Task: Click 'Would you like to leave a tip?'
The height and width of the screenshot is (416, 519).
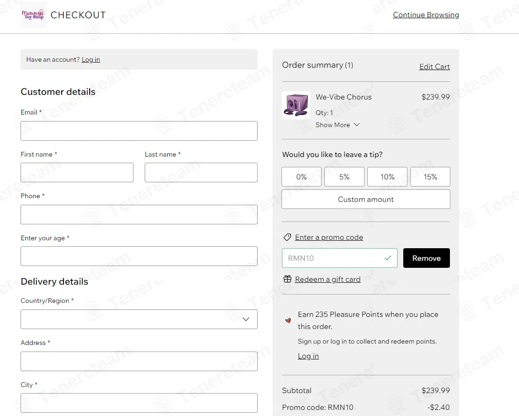Action: point(332,154)
